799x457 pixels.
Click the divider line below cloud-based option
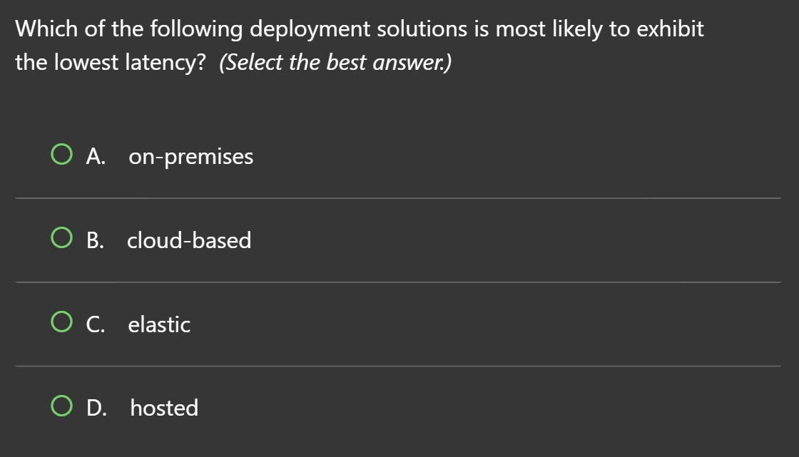(398, 282)
